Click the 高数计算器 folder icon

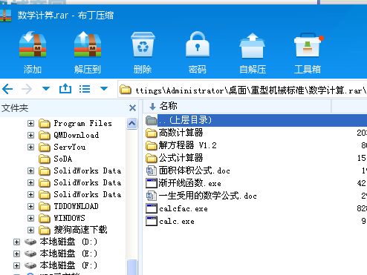coord(152,133)
